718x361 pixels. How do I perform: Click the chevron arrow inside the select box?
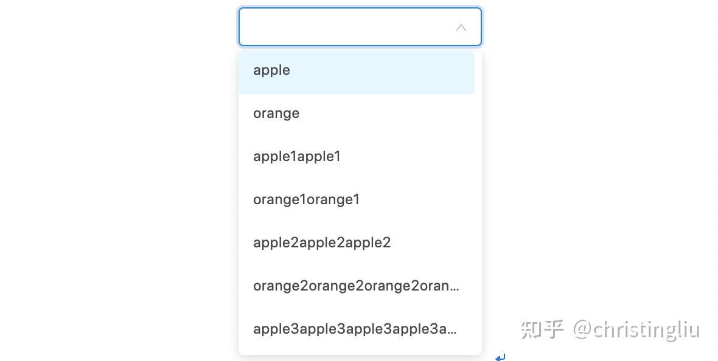pyautogui.click(x=461, y=27)
